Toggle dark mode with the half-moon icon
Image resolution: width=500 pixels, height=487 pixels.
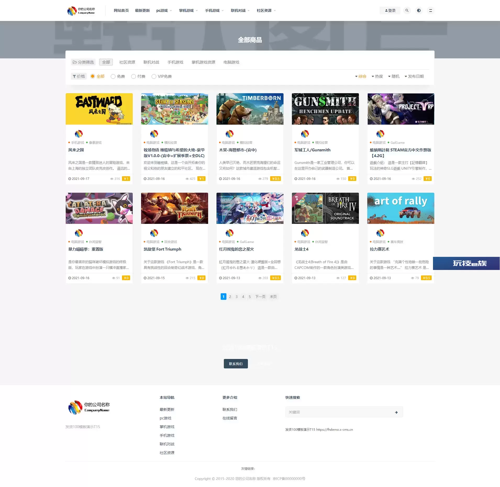[419, 10]
